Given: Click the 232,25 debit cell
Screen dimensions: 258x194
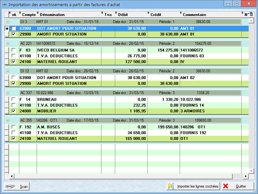Looking at the screenshot, I should (131, 105).
